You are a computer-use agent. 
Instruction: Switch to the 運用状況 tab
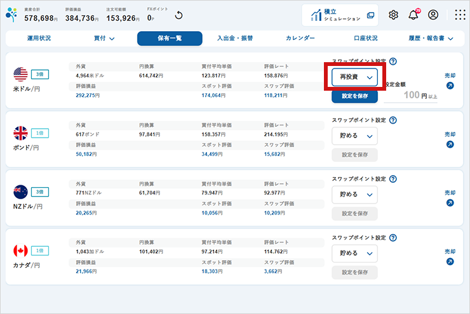pos(39,38)
